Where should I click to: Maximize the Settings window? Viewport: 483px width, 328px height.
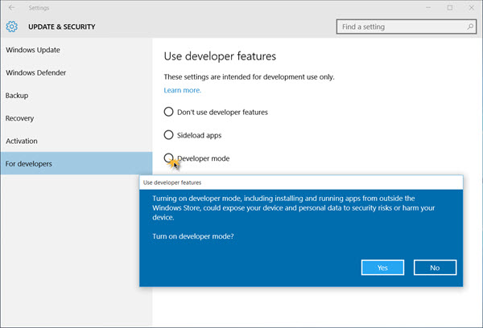[x=449, y=8]
